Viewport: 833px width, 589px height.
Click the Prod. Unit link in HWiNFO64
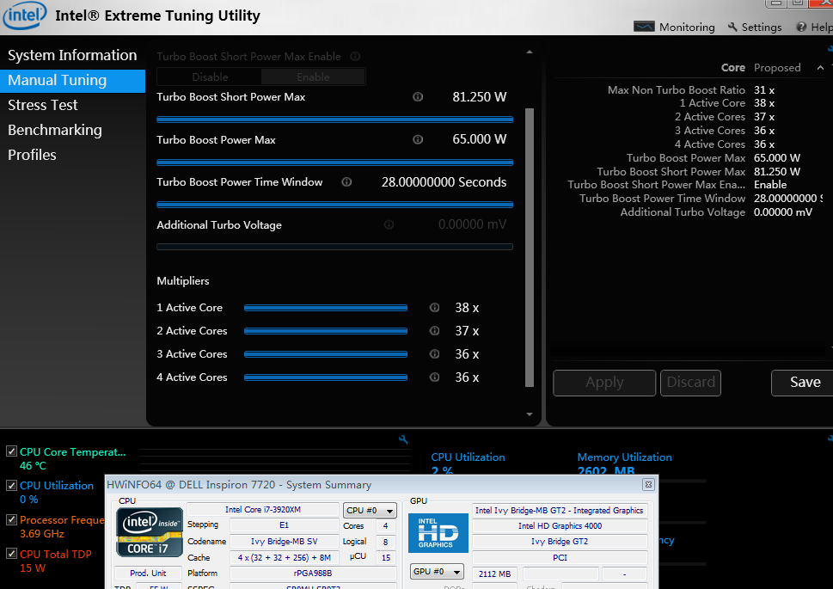148,573
